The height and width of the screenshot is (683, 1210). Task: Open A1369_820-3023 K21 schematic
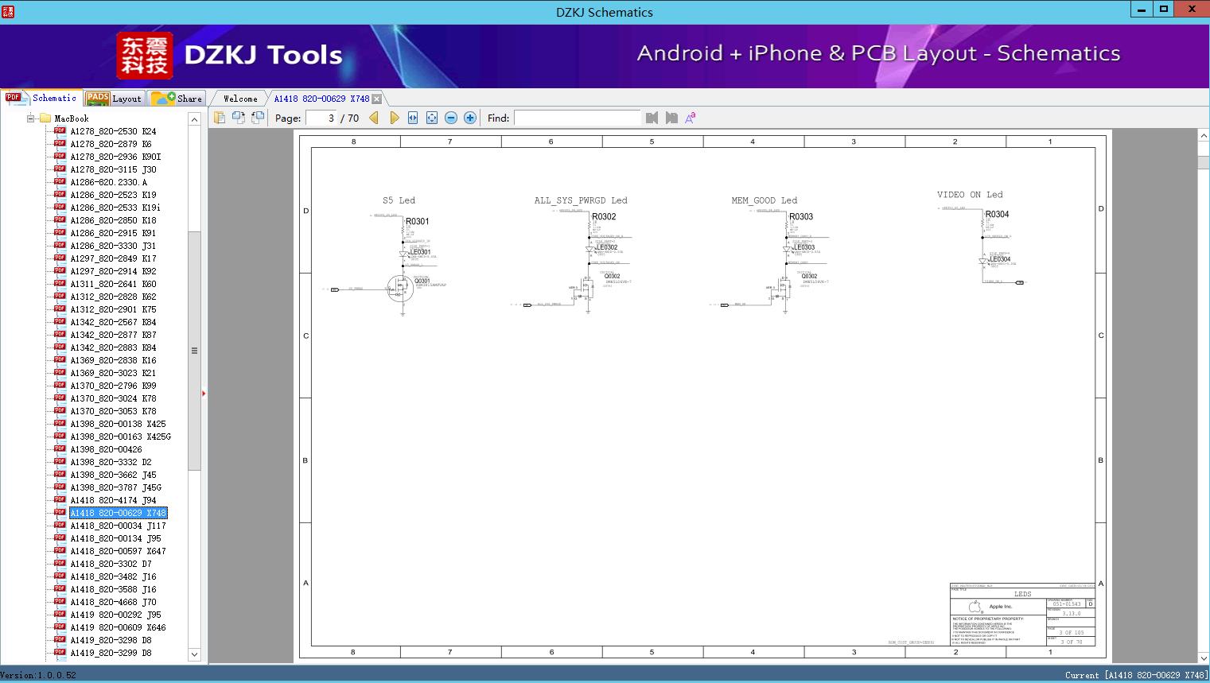[113, 373]
